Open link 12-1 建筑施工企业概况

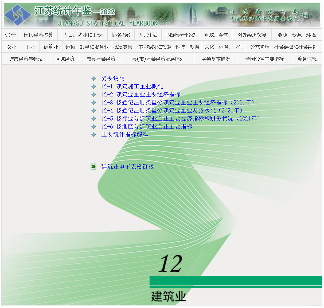[x=132, y=87]
